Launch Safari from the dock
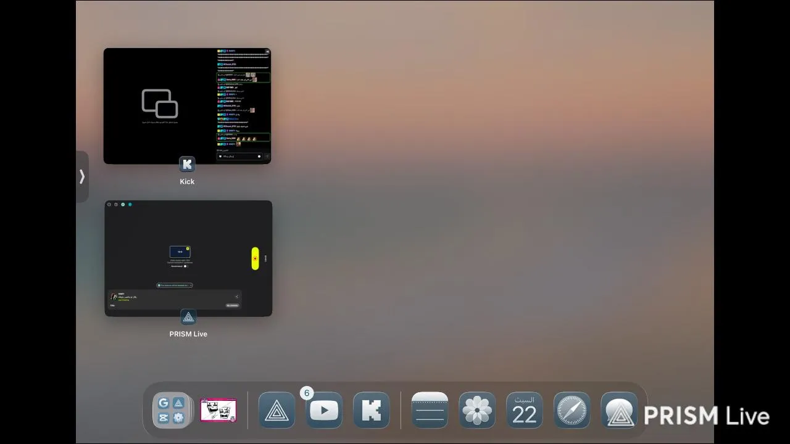This screenshot has width=790, height=444. point(572,411)
